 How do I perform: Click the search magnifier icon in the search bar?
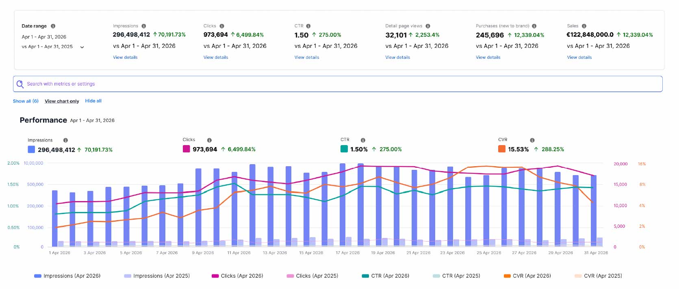pos(20,84)
